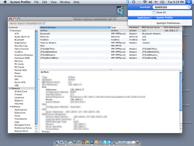Select Startup Items under Software

tap(21, 131)
